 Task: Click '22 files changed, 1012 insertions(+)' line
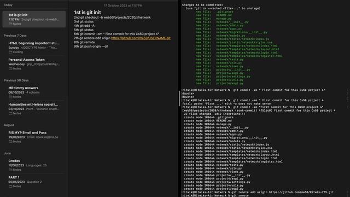tap(214, 114)
